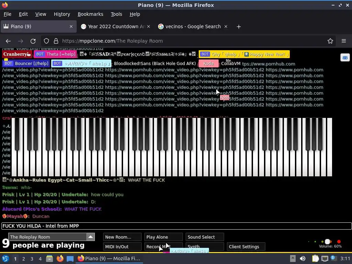Image resolution: width=352 pixels, height=264 pixels.
Task: Adjust the volume slider knob
Action: [328, 242]
